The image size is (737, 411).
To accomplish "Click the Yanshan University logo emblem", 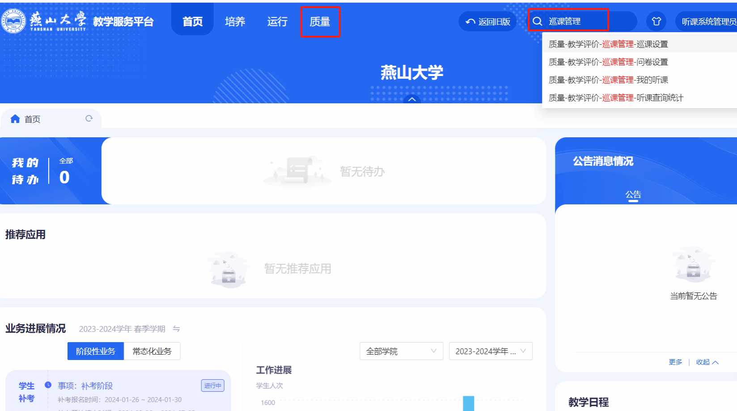I will point(13,21).
